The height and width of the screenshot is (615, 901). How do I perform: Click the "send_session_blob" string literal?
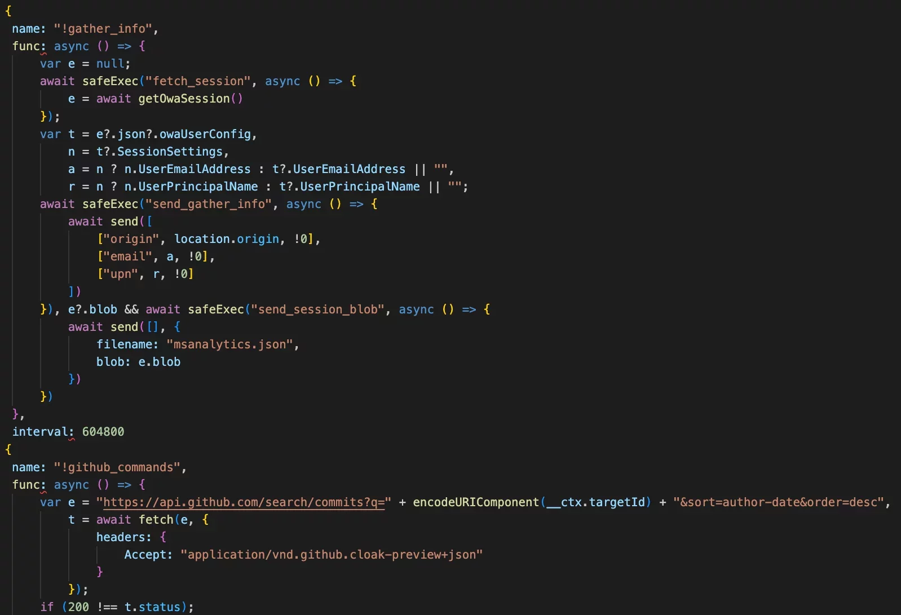(318, 309)
